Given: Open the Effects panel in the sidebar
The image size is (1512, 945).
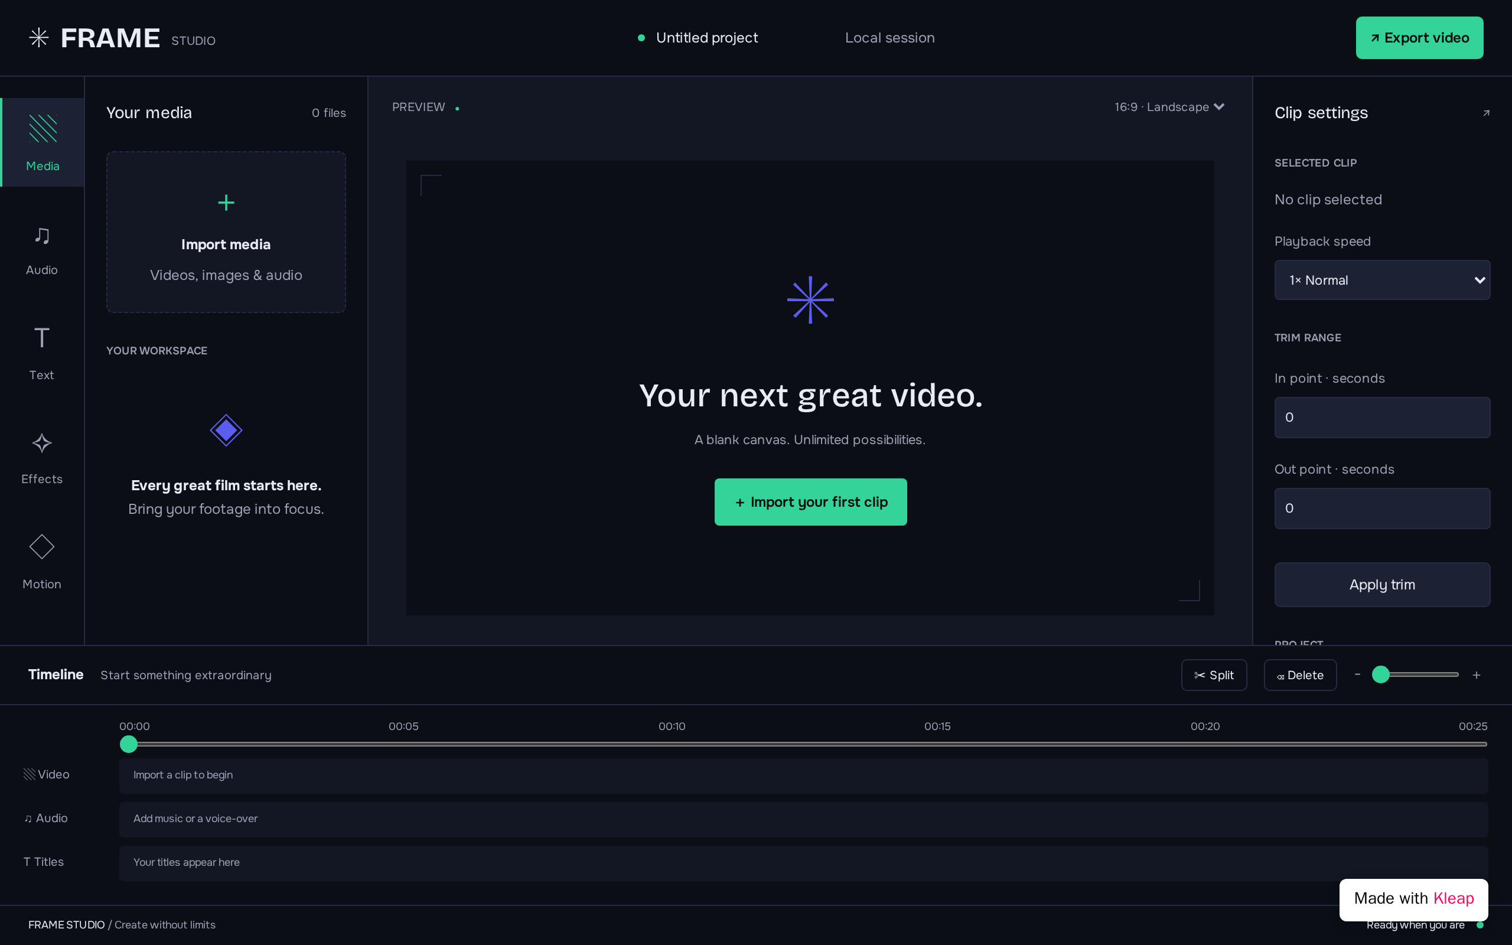Looking at the screenshot, I should 42,459.
